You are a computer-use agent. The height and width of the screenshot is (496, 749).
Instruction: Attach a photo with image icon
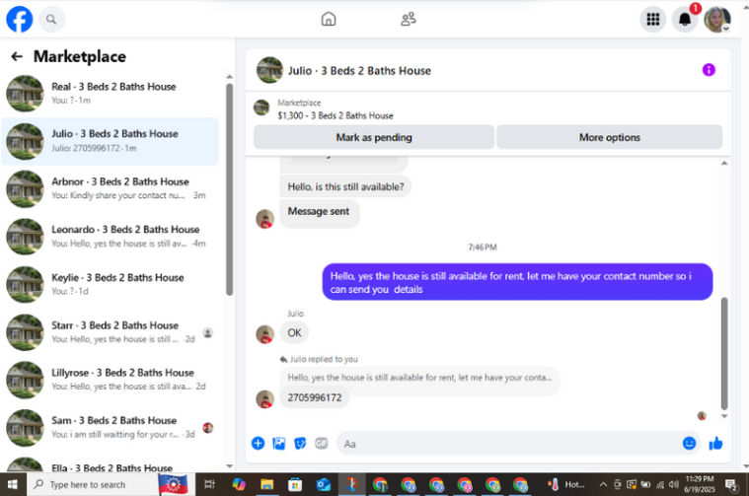[279, 444]
